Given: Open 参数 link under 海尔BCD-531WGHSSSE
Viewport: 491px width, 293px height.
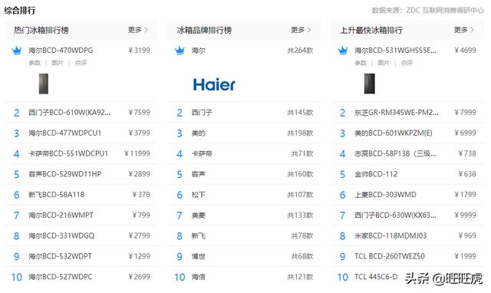Looking at the screenshot, I should 361,63.
